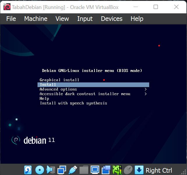Screen dimensions: 187x175
Task: Click the optical disc status icon
Action: (40, 170)
